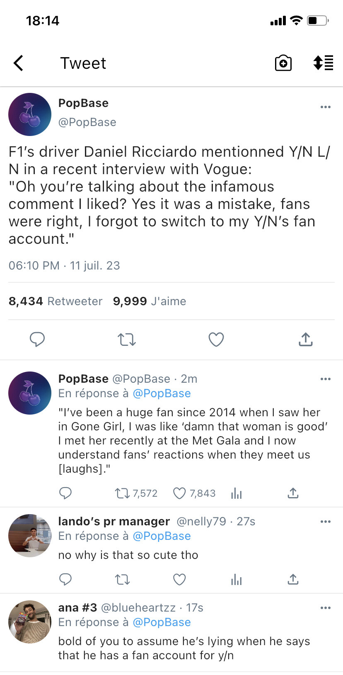
Task: Tap the sort replies icon in the header
Action: click(323, 63)
